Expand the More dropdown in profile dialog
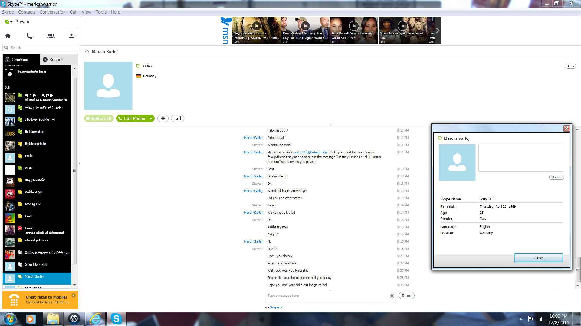Screen dimensions: 581x326 click(556, 177)
